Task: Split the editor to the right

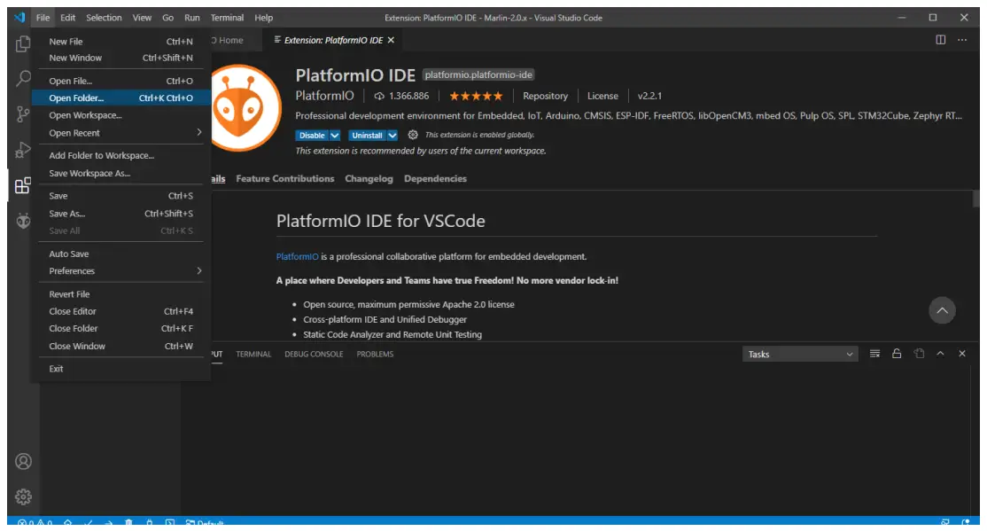Action: [x=940, y=40]
